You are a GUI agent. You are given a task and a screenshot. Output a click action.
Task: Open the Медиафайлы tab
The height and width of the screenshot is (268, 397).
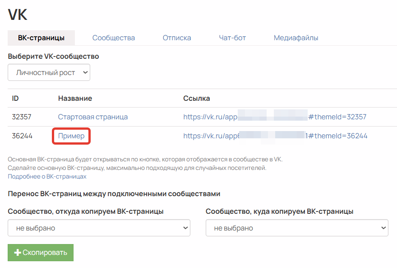point(296,38)
